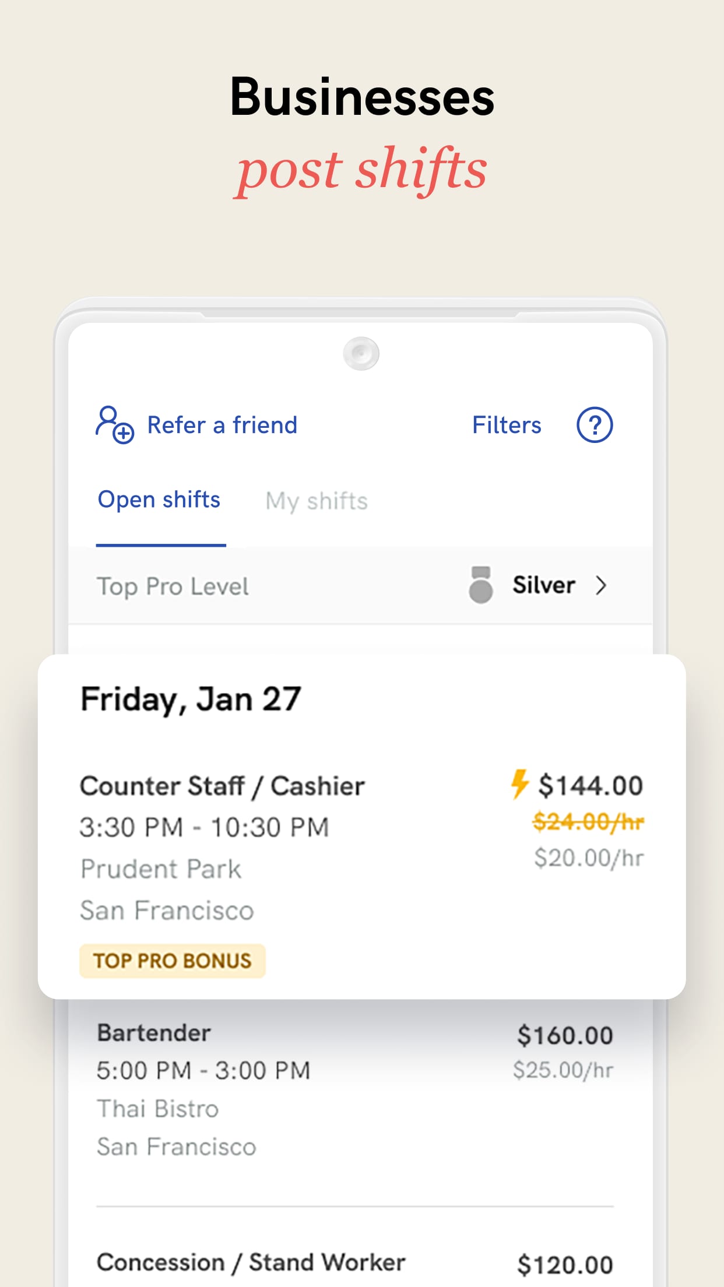Switch to the My shifts tab
This screenshot has height=1287, width=724.
(x=317, y=501)
